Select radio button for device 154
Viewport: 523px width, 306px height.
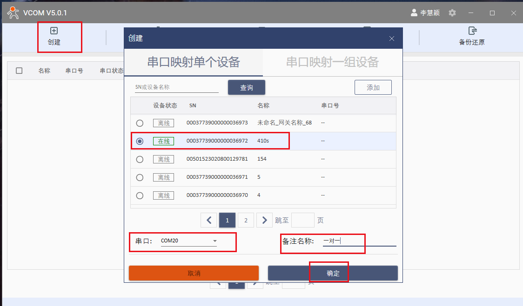pyautogui.click(x=140, y=159)
